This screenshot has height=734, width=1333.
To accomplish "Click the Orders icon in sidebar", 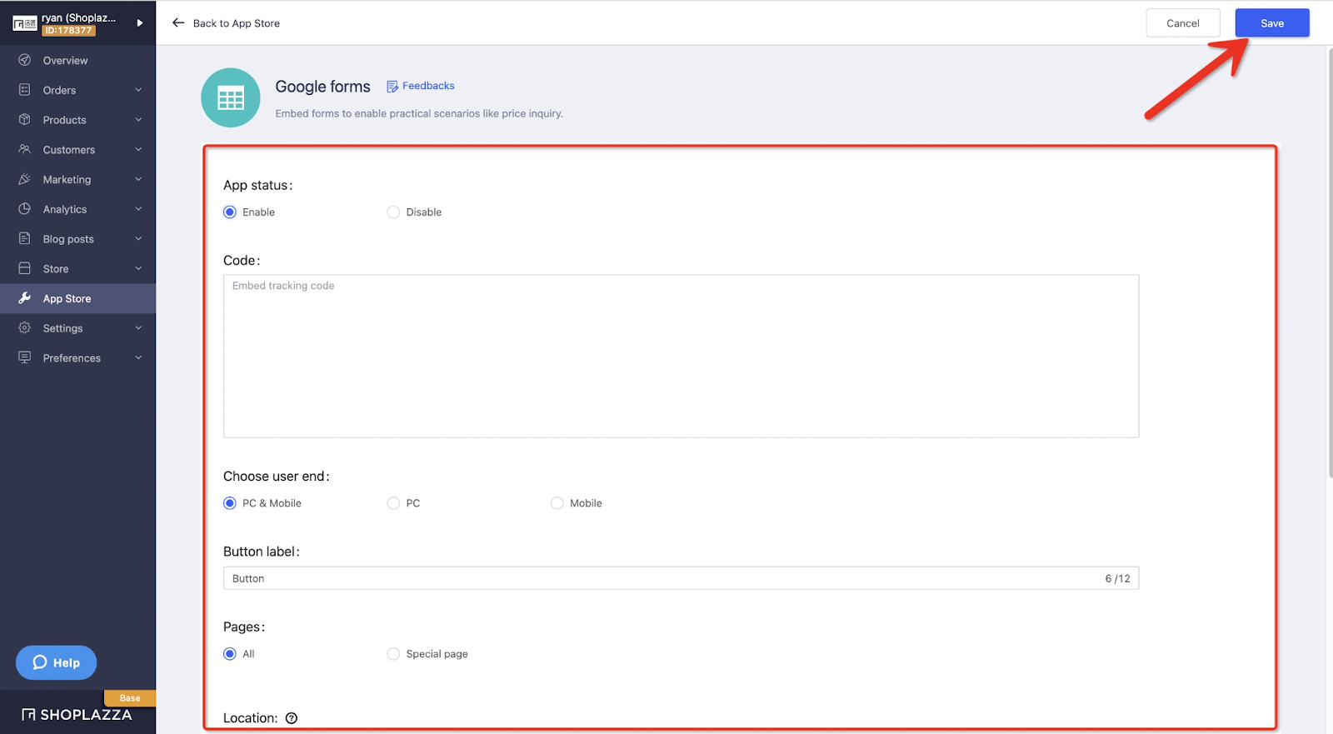I will [x=25, y=90].
